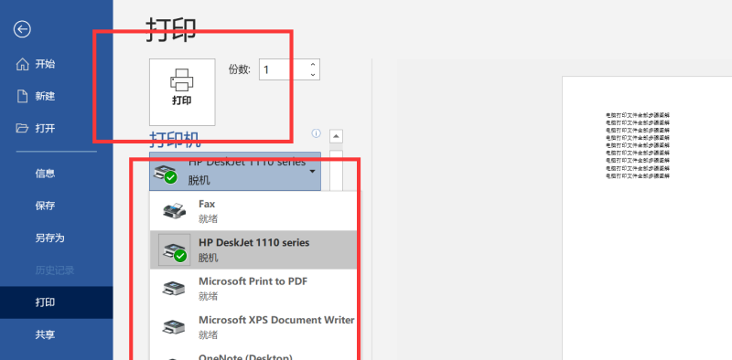This screenshot has width=732, height=360.
Task: Click the print preview page
Action: (x=647, y=218)
